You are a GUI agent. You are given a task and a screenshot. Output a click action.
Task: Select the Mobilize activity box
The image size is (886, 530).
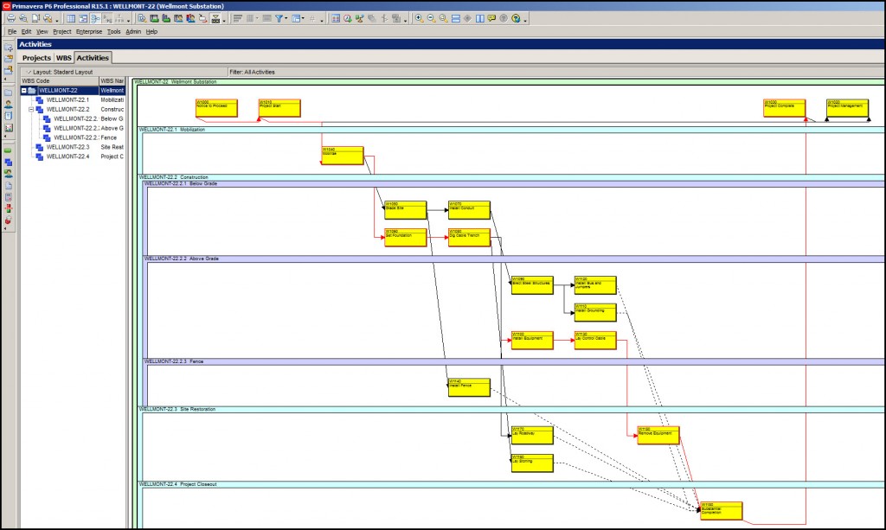(343, 156)
